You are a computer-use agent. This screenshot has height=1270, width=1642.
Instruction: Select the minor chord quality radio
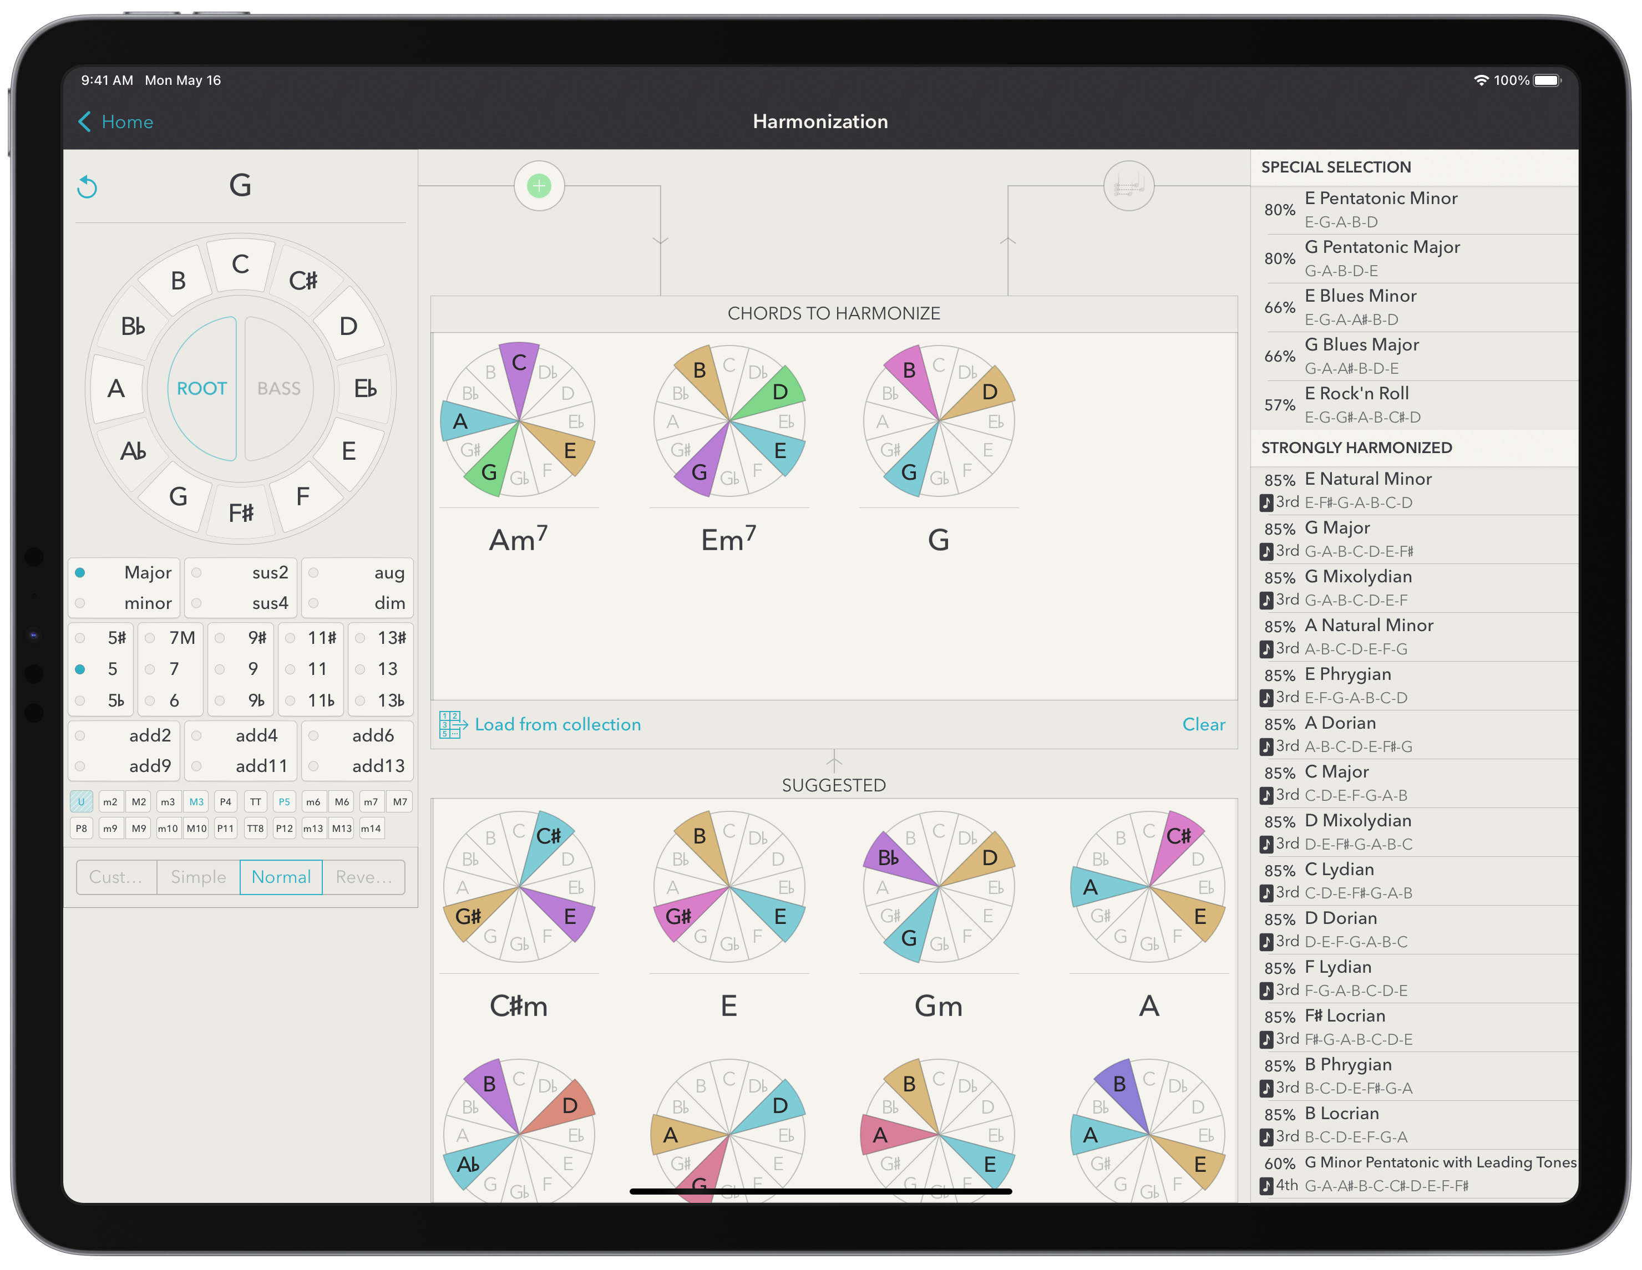click(80, 603)
